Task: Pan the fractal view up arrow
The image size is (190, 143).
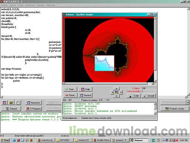Action: (117, 88)
